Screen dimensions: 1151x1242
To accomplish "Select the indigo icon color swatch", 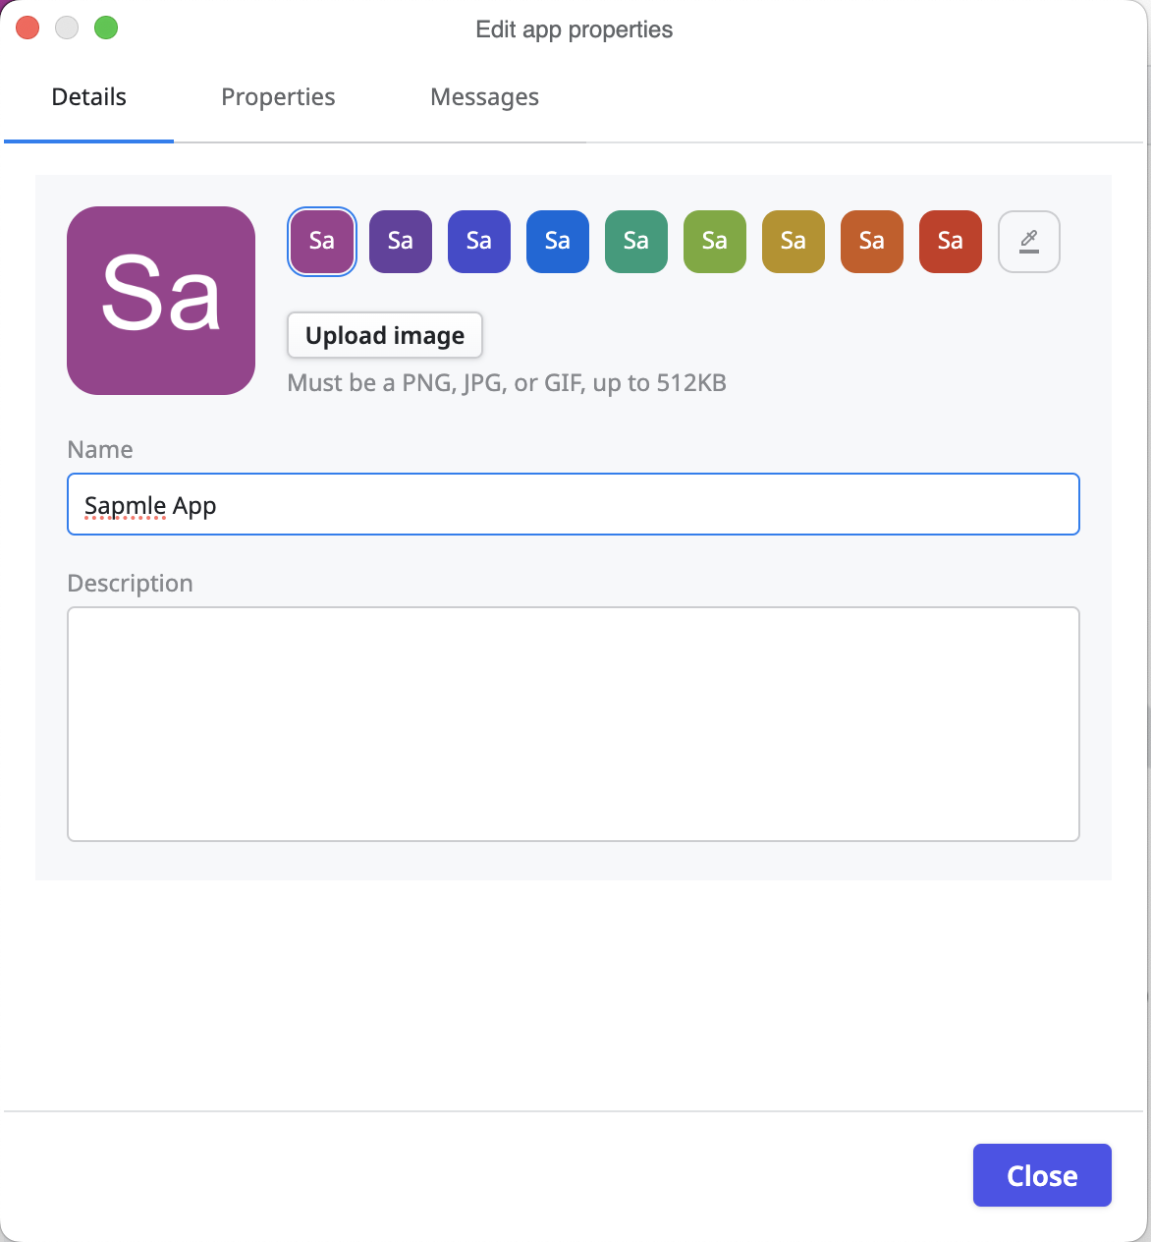I will pos(478,241).
